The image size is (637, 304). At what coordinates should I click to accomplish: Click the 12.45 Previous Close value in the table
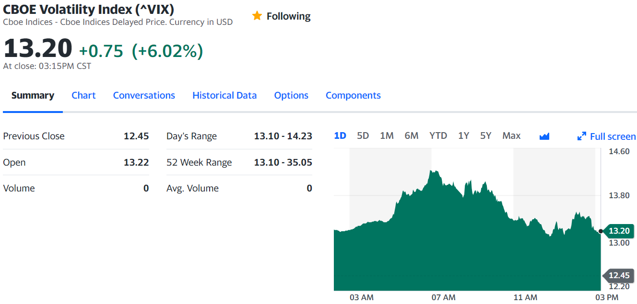[x=136, y=136]
